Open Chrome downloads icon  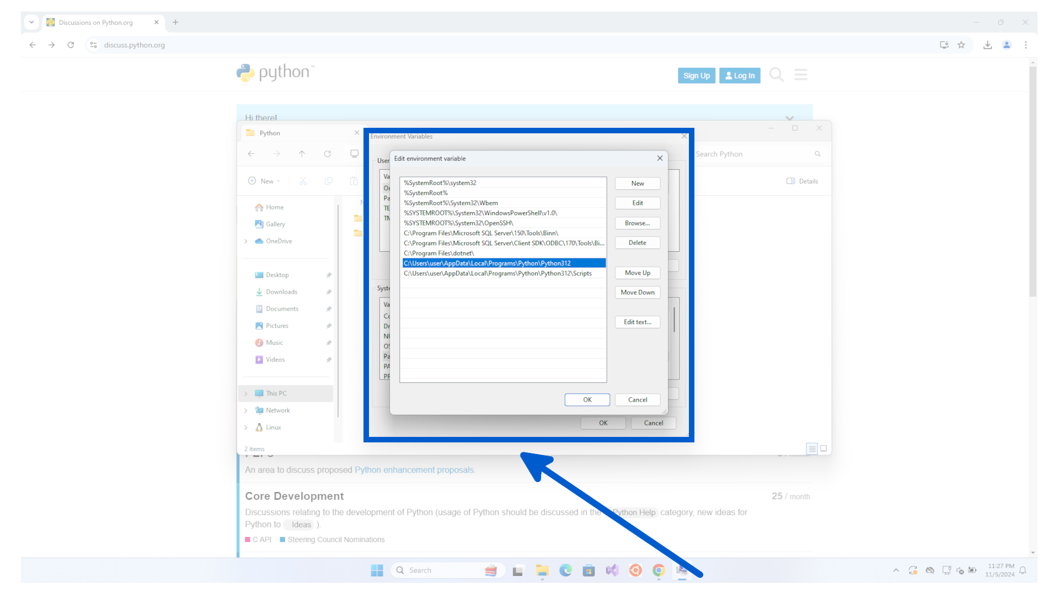(x=987, y=45)
